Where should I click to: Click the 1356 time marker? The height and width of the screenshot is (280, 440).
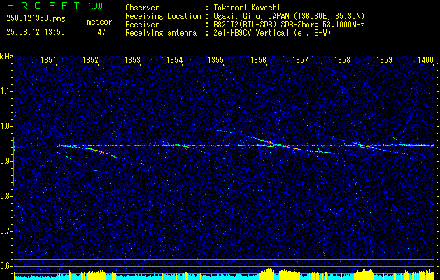click(x=258, y=60)
